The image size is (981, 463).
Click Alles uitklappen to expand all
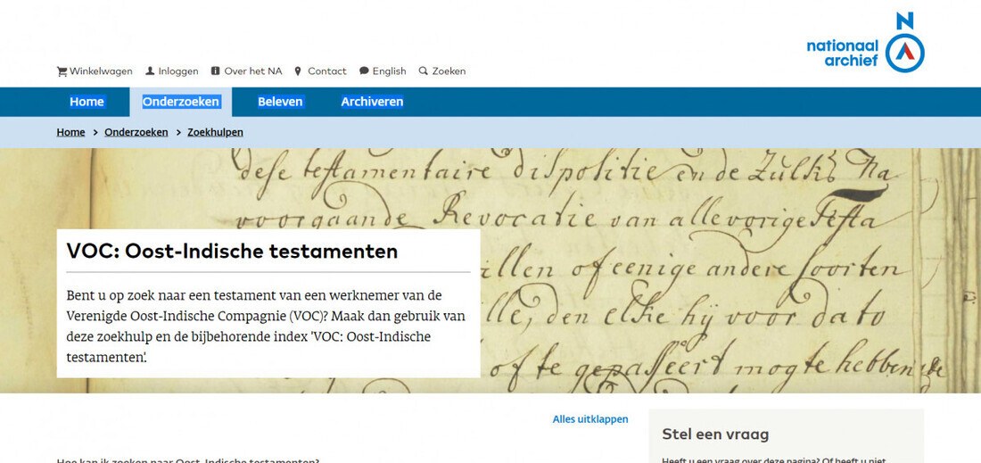(x=590, y=419)
